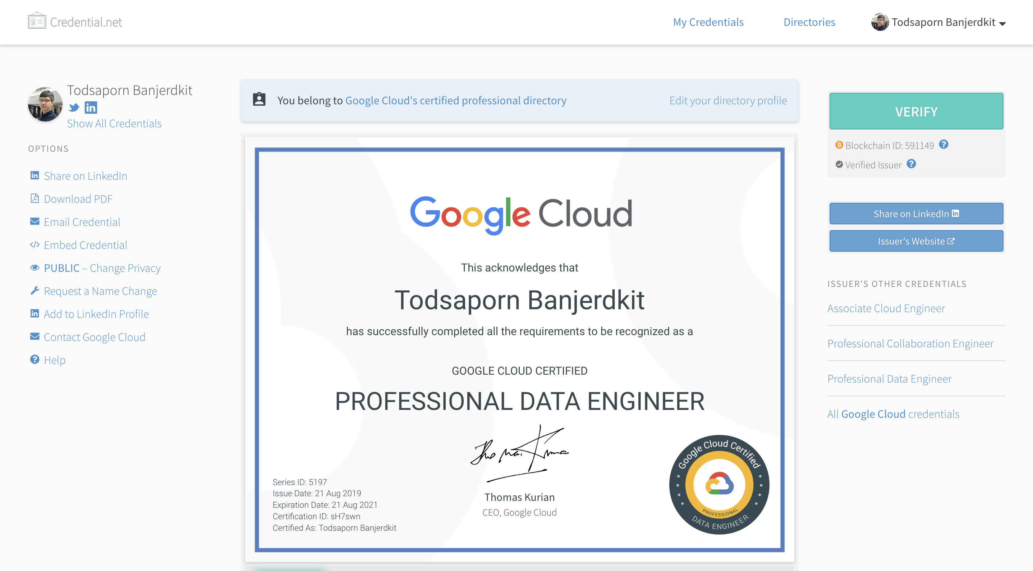
Task: Select Add to LinkedIn Profile option
Action: [x=96, y=314]
